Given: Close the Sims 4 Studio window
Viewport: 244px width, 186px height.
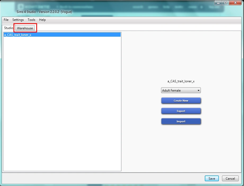Looking at the screenshot, I should 236,3.
